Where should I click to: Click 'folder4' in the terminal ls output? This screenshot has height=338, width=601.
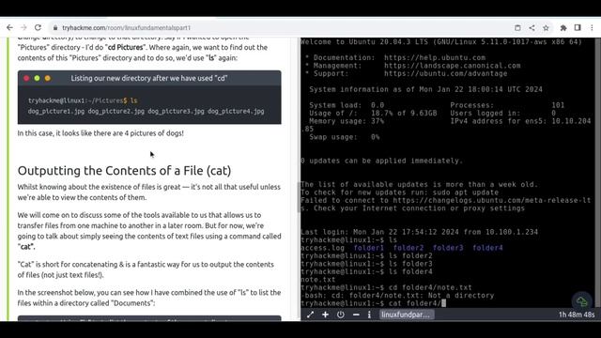(x=487, y=248)
